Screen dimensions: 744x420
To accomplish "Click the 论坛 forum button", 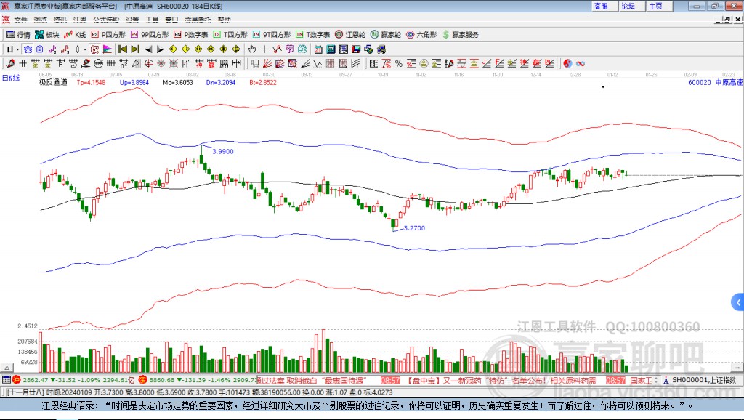I will pos(628,6).
